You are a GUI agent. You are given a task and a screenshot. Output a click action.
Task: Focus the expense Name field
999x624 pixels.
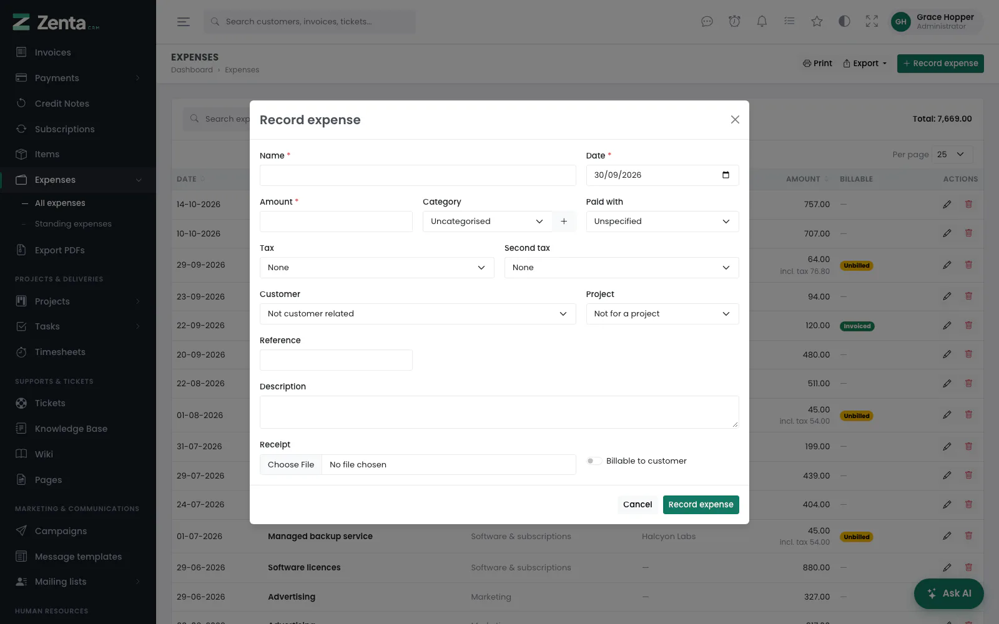(x=418, y=175)
